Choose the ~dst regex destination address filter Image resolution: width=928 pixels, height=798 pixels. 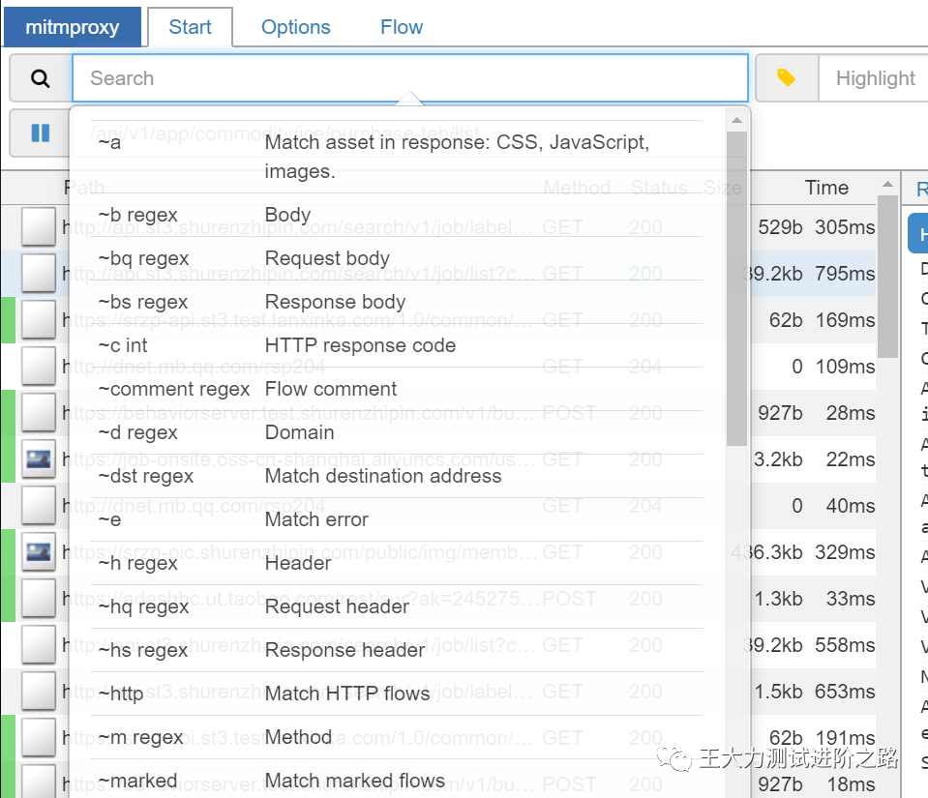(397, 476)
